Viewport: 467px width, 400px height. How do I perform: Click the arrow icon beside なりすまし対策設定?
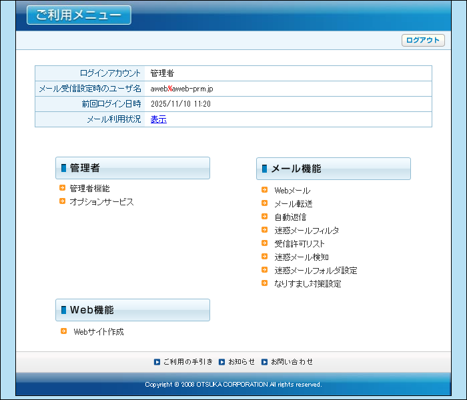click(x=265, y=283)
